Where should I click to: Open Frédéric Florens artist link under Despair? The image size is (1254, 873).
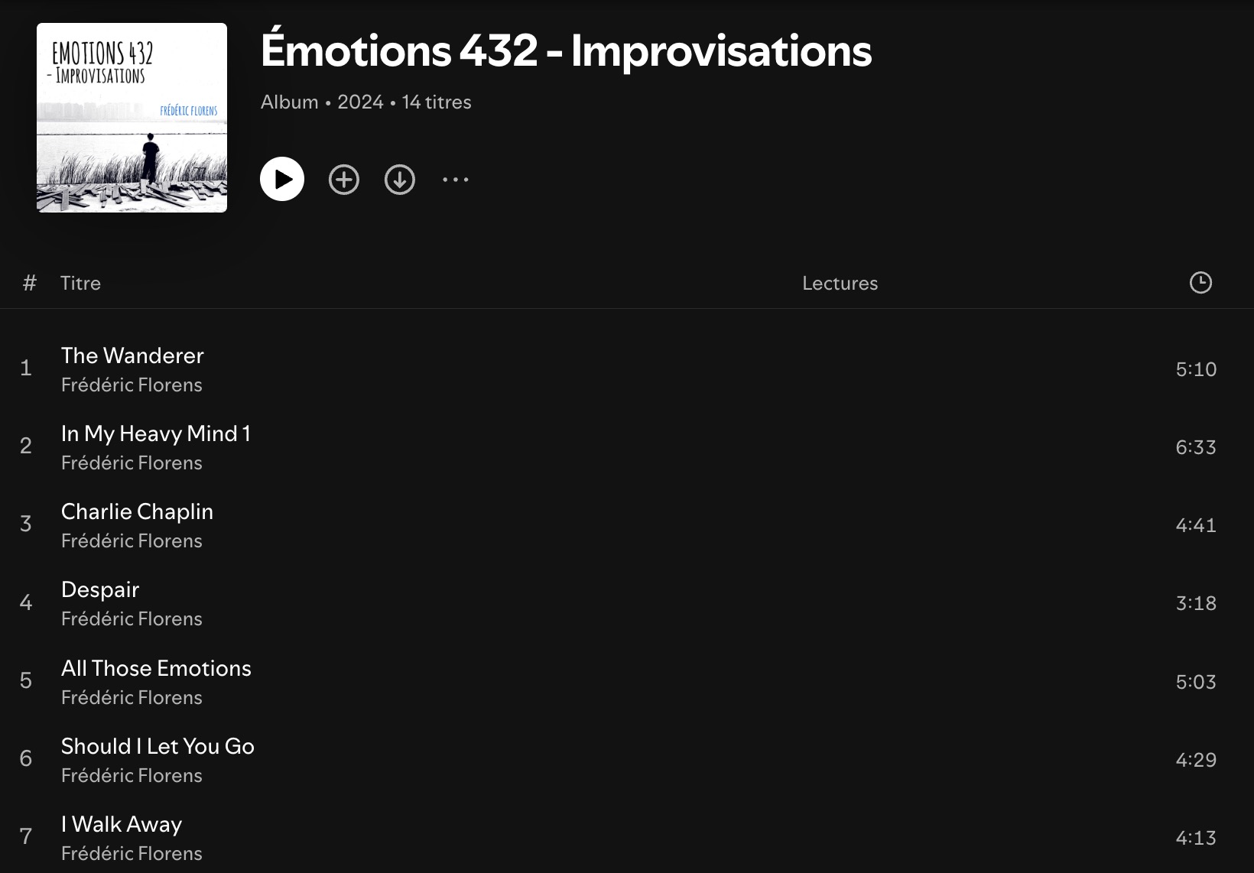coord(132,619)
